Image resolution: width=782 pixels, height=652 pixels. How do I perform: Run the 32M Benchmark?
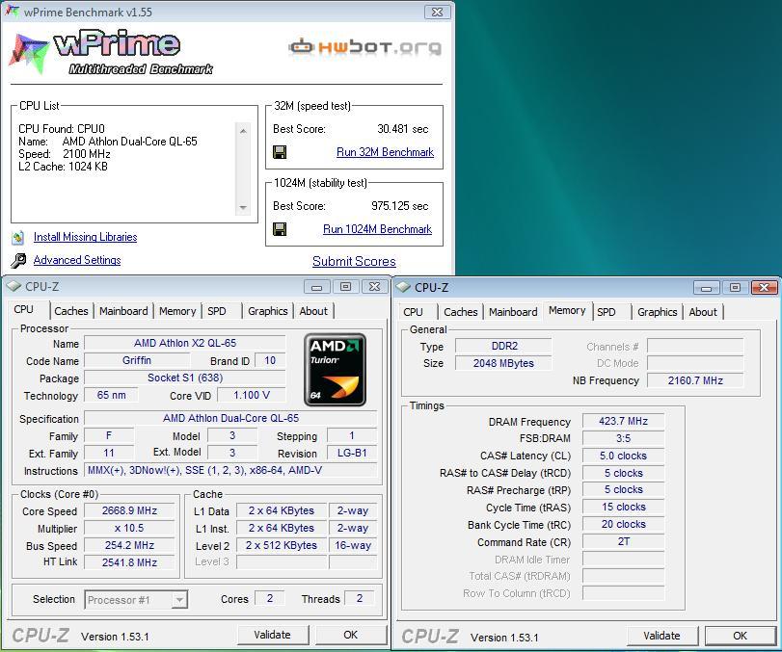click(x=385, y=152)
